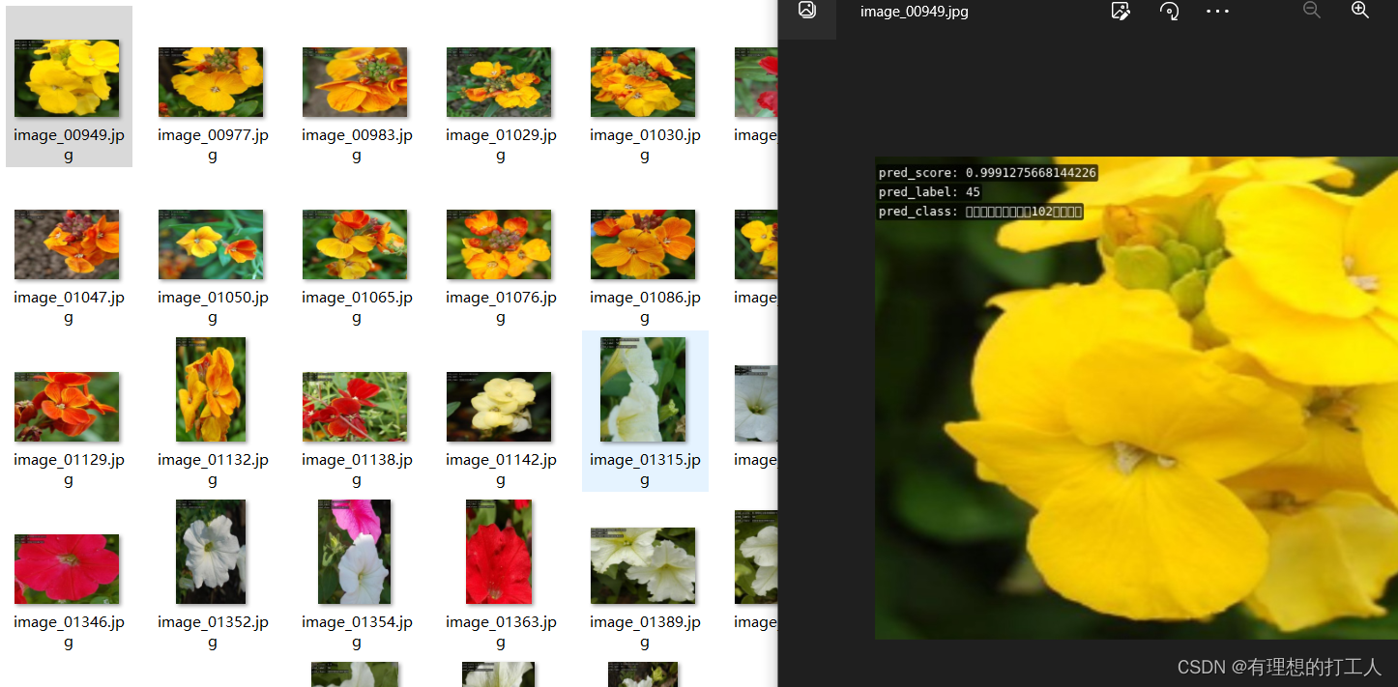Open the more options menu (three dots)
Image resolution: width=1398 pixels, height=687 pixels.
tap(1217, 12)
